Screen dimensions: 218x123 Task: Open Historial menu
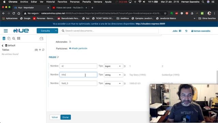coord(50,2)
